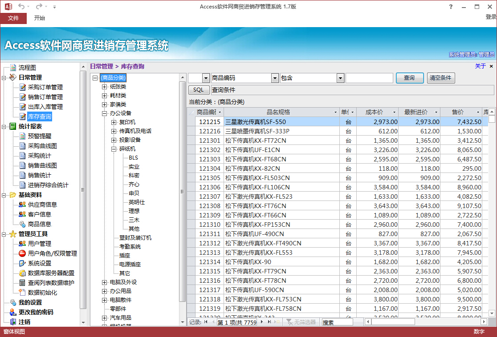The height and width of the screenshot is (337, 497).
Task: Expand the 耗材类 category node
Action: tap(104, 96)
